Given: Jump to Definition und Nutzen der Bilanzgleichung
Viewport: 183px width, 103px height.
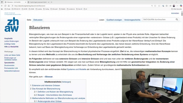Looking at the screenshot, I should 55,92.
